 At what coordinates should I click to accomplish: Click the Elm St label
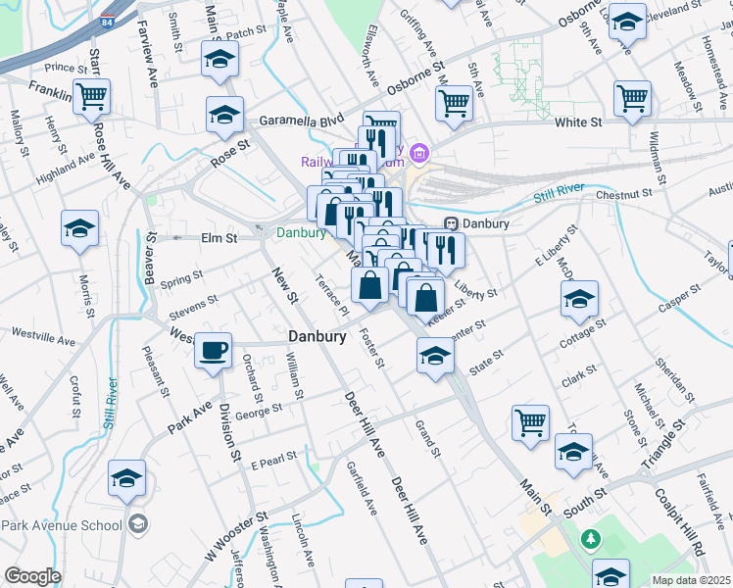pyautogui.click(x=220, y=238)
